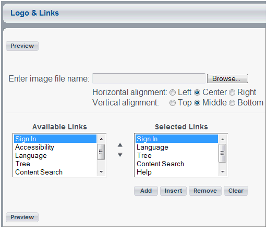Click Selected Links scrollbar down arrow
The height and width of the screenshot is (228, 267).
223,172
